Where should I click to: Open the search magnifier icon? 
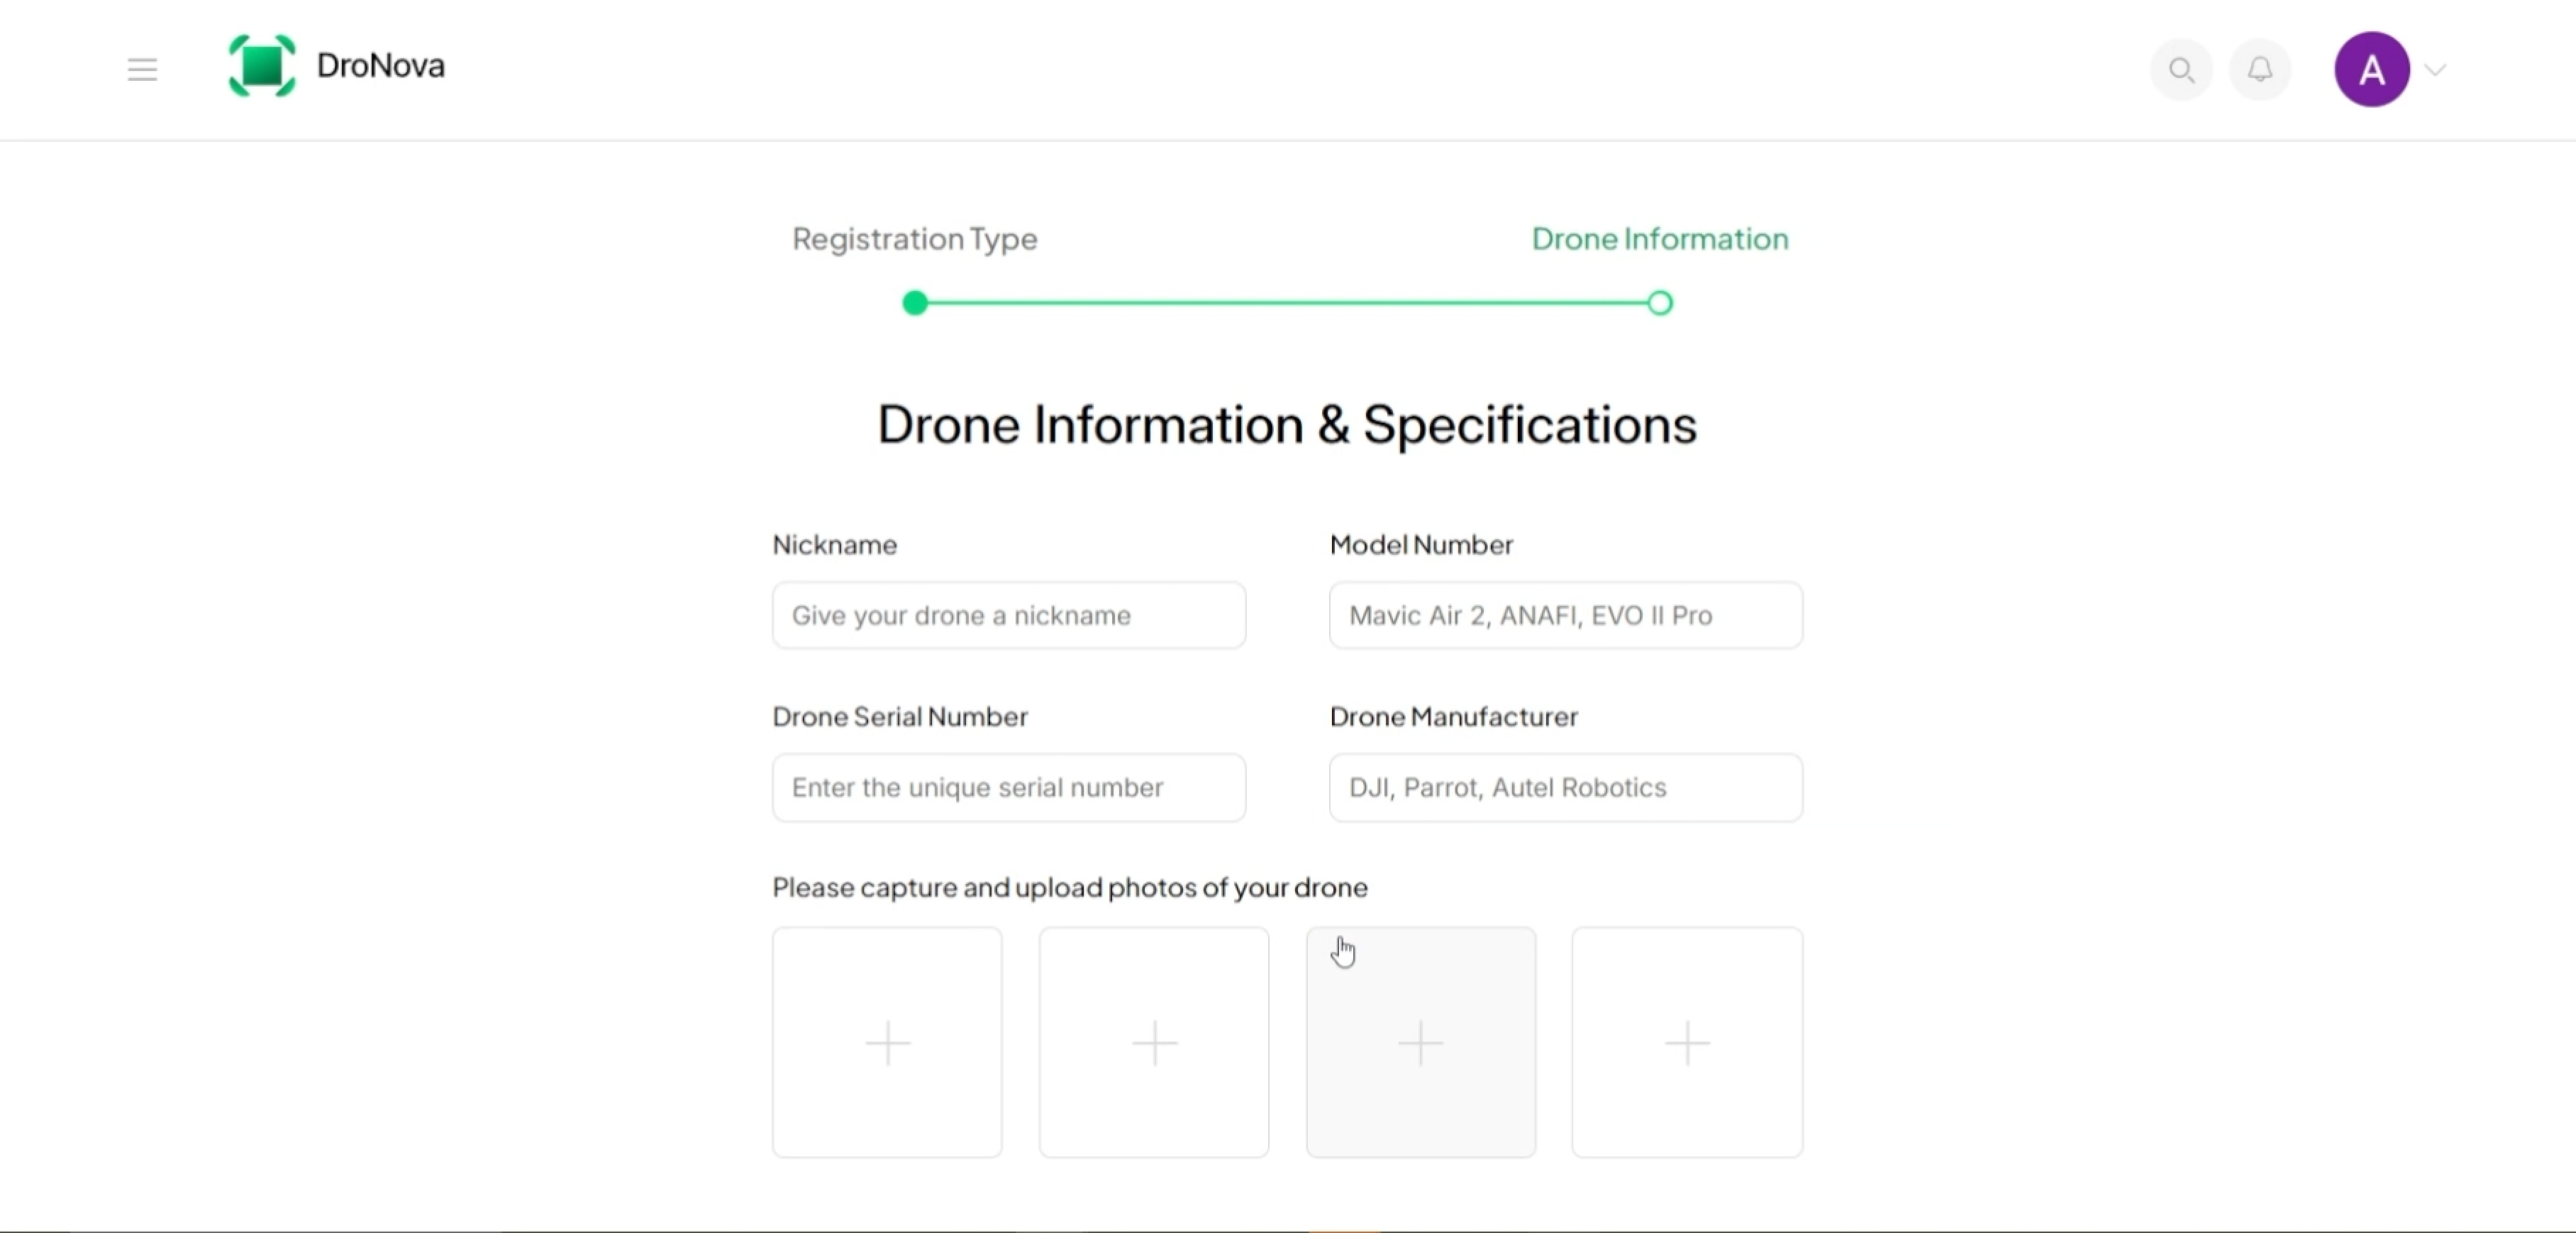coord(2181,70)
